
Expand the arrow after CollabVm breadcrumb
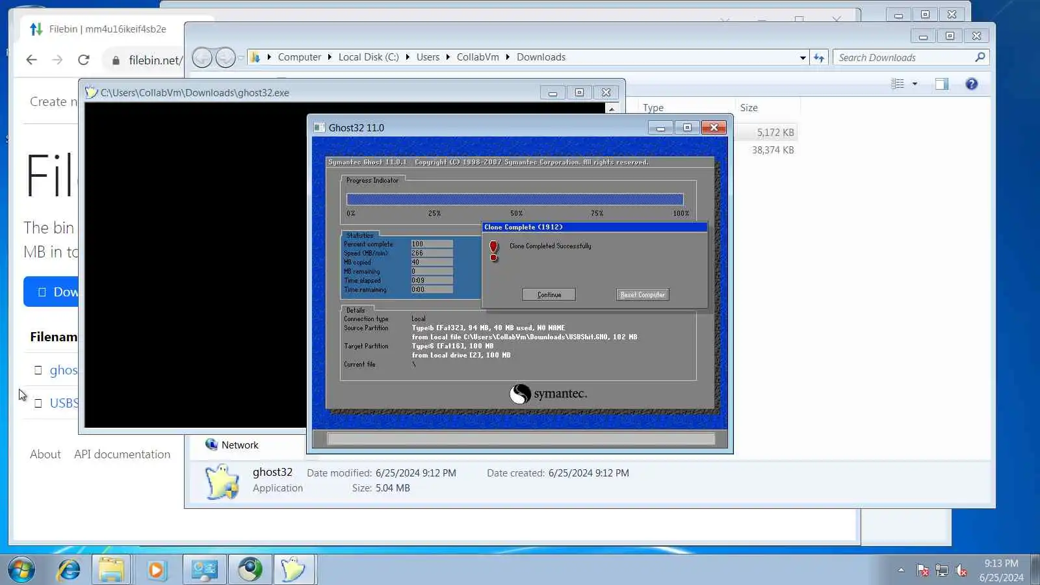coord(508,57)
